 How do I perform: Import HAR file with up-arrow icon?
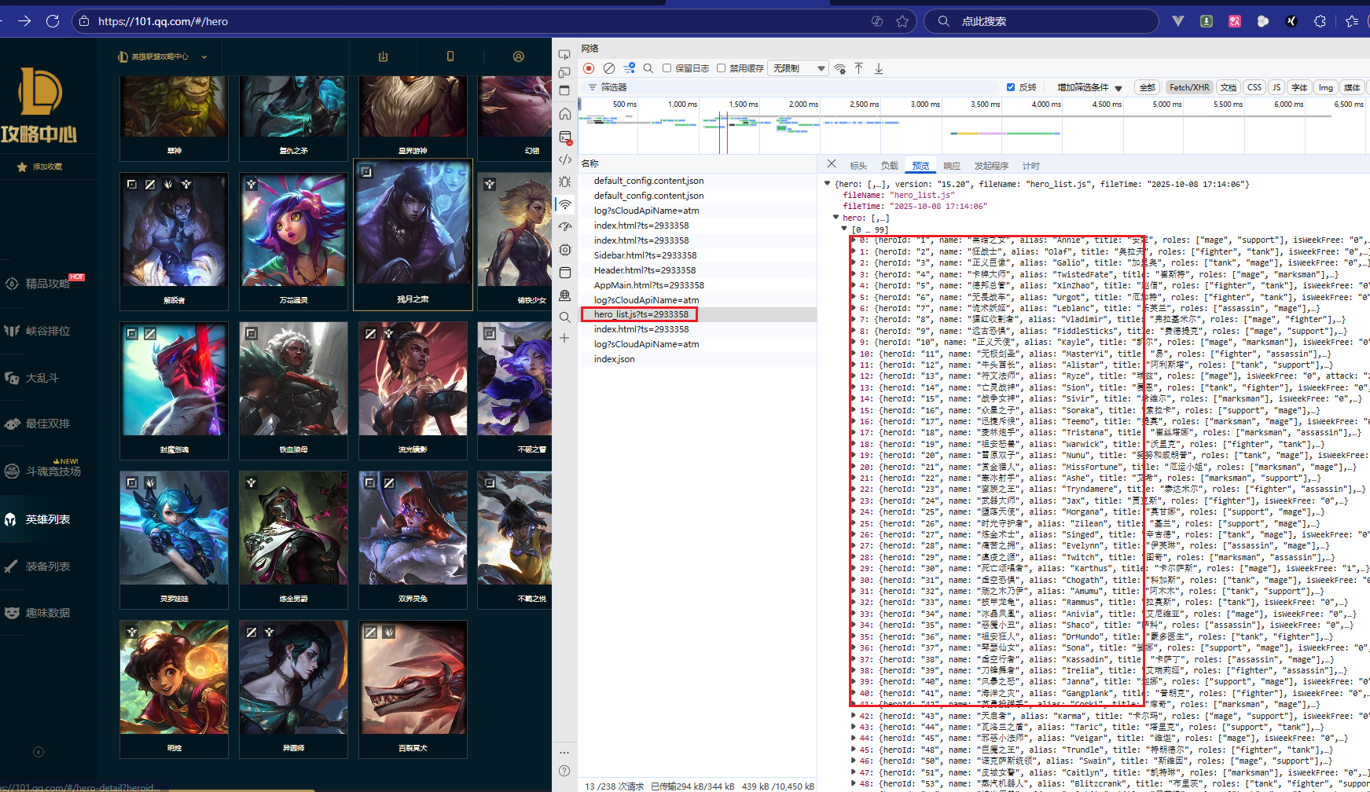click(x=858, y=68)
